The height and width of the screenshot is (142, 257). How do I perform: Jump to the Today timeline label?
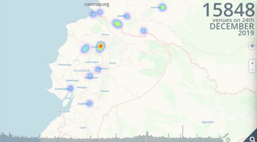click(226, 136)
